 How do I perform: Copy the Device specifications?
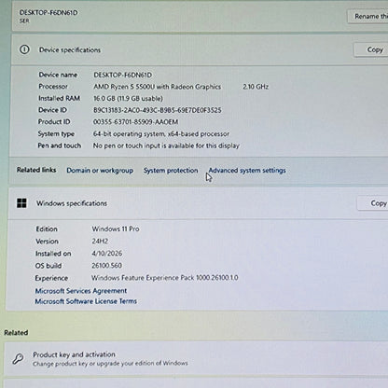tap(371, 49)
